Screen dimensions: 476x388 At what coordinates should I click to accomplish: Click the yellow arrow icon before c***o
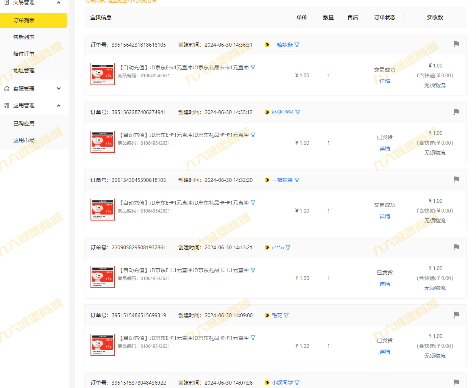(267, 247)
